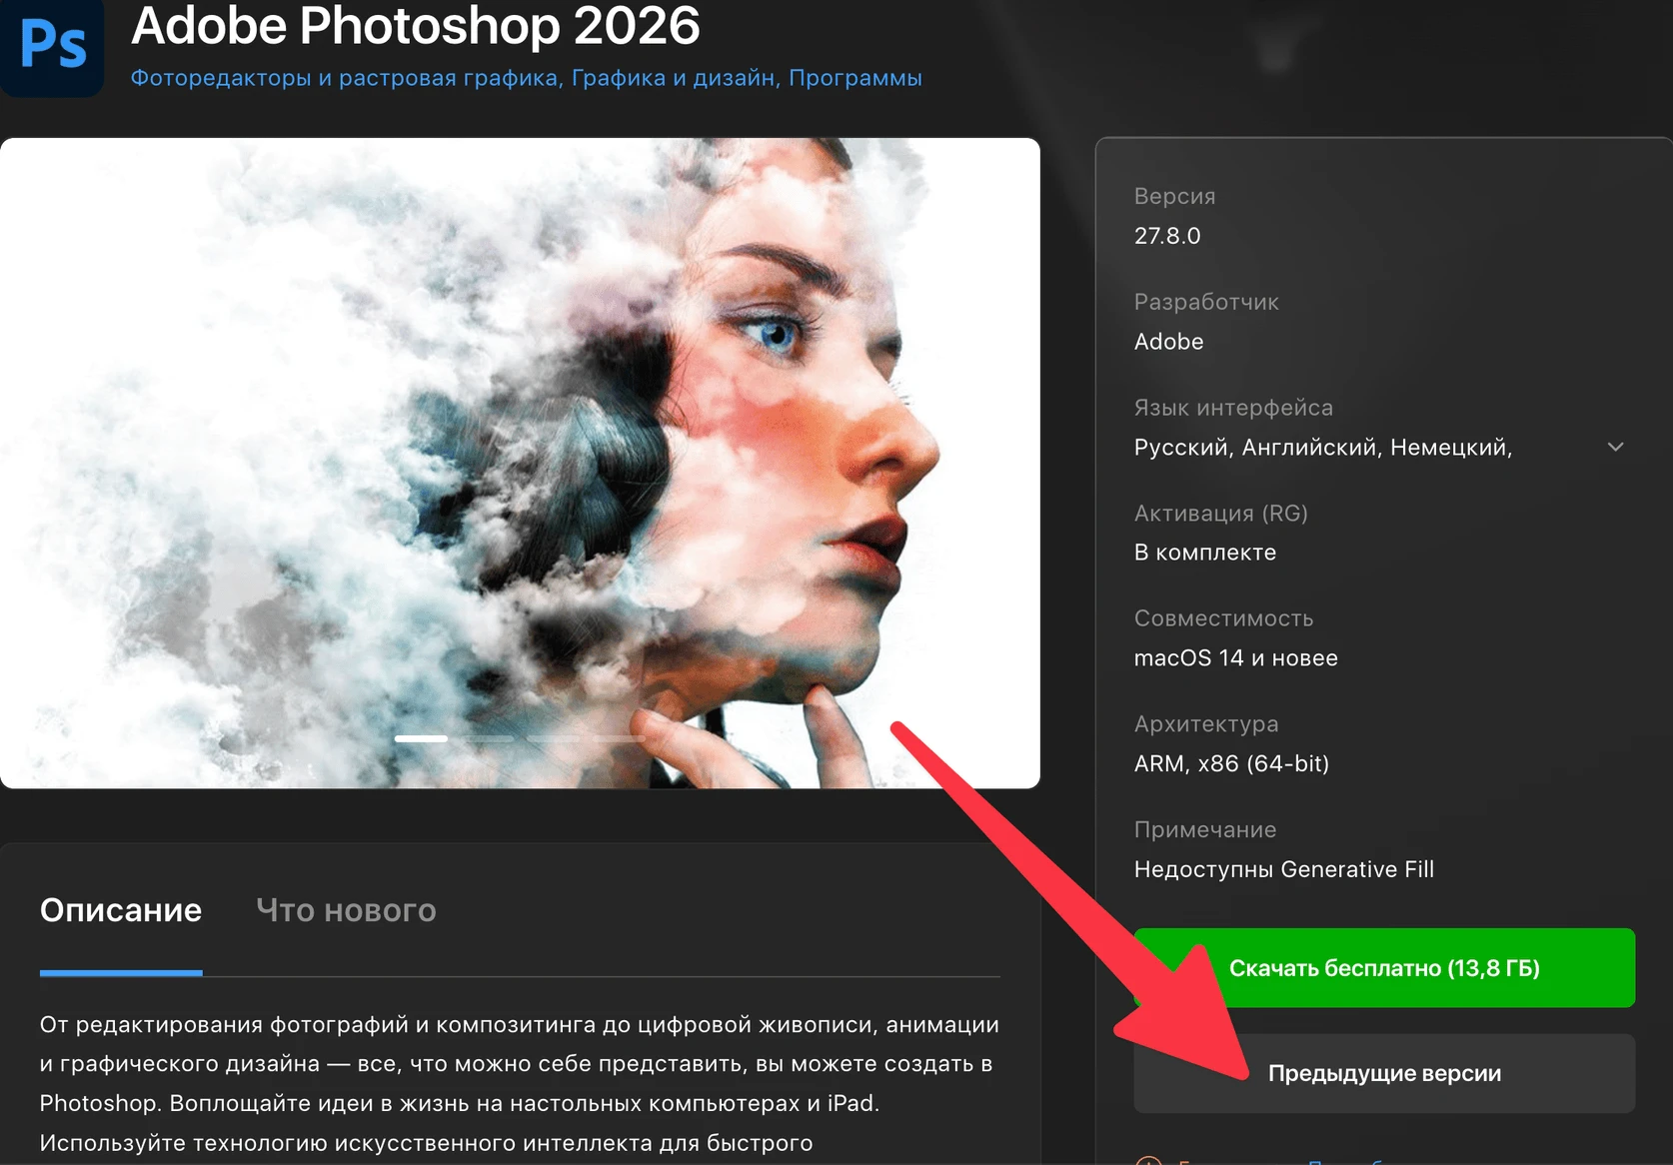Switch to the Описание tab
1673x1165 pixels.
[x=121, y=910]
